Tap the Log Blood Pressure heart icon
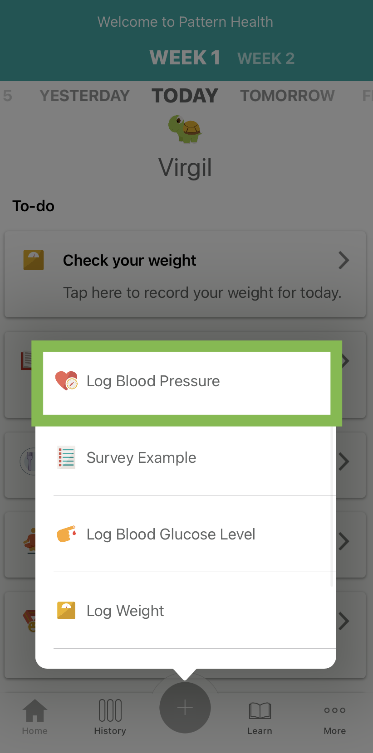 [66, 381]
